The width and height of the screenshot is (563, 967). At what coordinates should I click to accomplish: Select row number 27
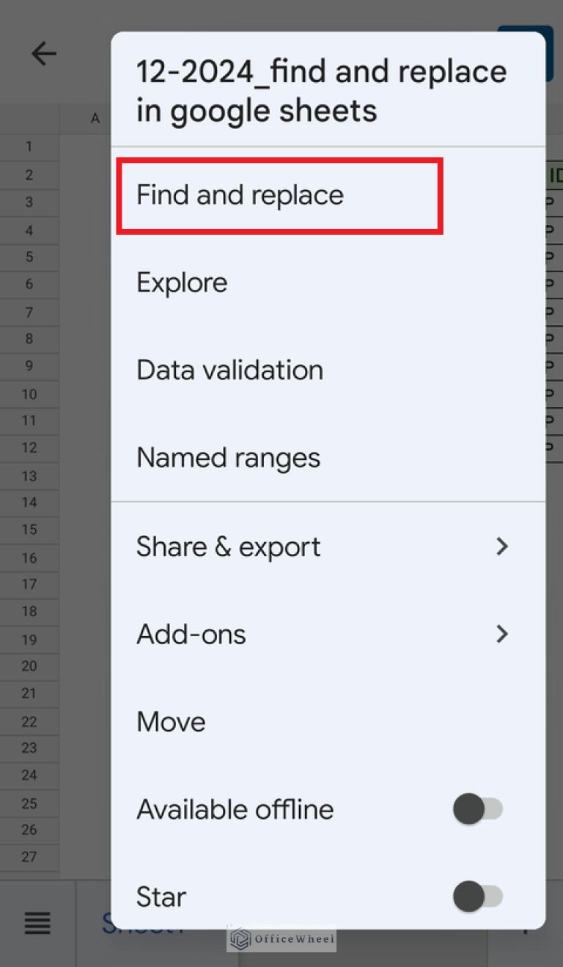point(29,856)
